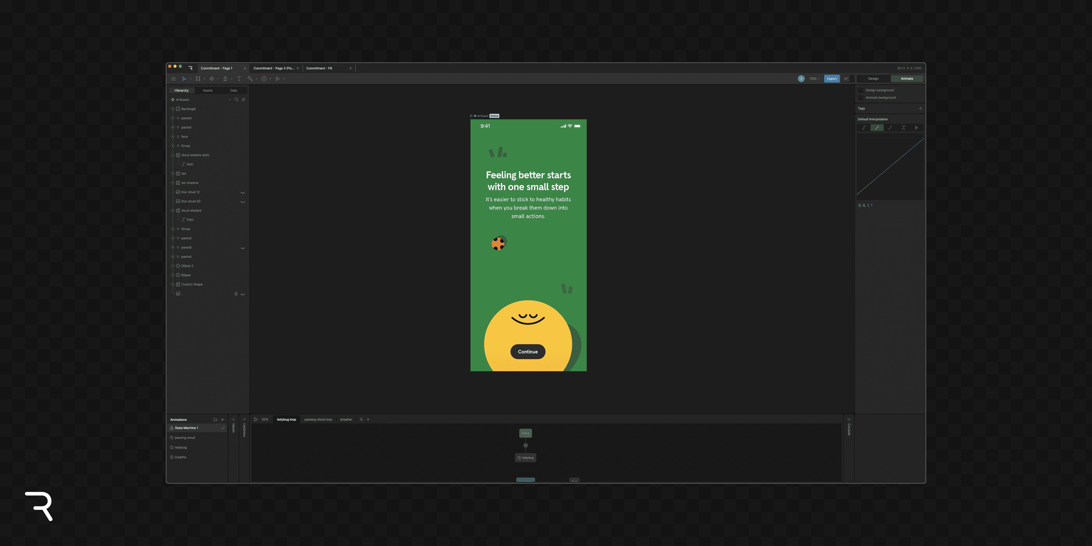Open hamburger menu in toolbar
1092x546 pixels.
[x=173, y=79]
